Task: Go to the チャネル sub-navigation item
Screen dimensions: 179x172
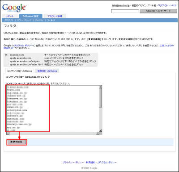Action: (x=39, y=20)
